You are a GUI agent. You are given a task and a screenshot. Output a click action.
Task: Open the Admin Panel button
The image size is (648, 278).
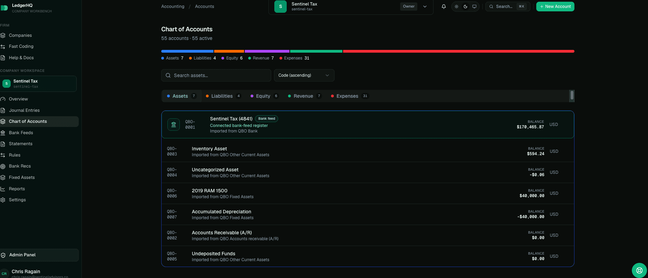39,255
